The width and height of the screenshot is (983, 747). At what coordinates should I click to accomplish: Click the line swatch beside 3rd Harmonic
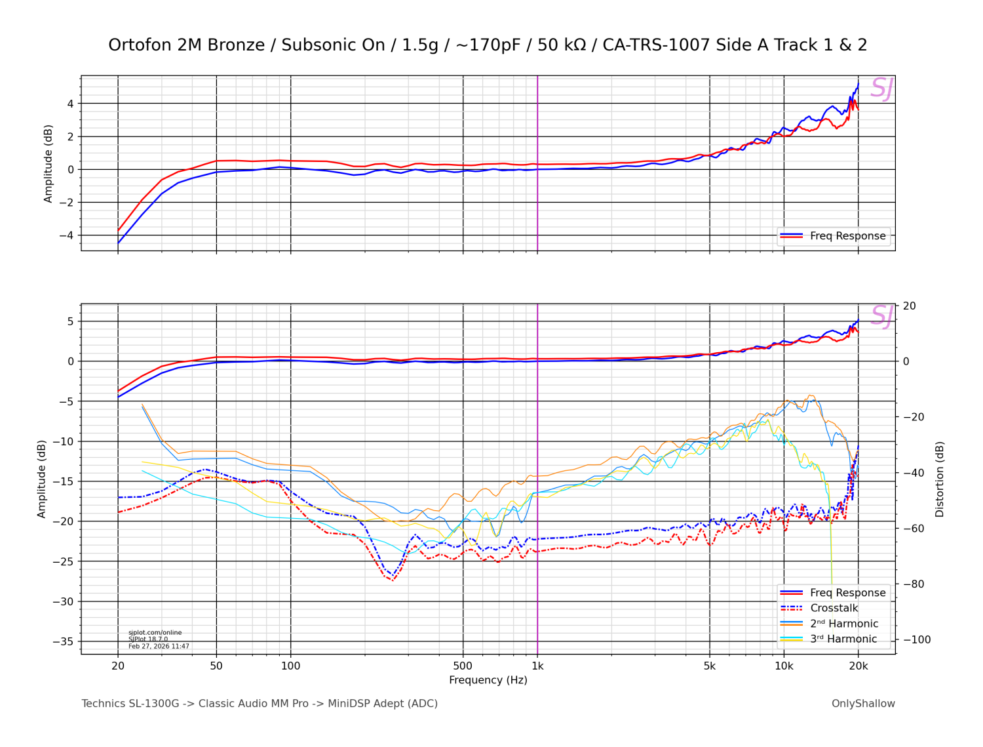coord(792,639)
